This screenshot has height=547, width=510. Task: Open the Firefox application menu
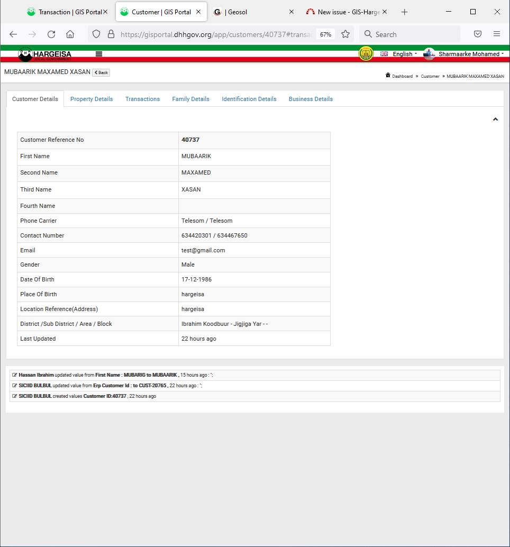(x=497, y=34)
